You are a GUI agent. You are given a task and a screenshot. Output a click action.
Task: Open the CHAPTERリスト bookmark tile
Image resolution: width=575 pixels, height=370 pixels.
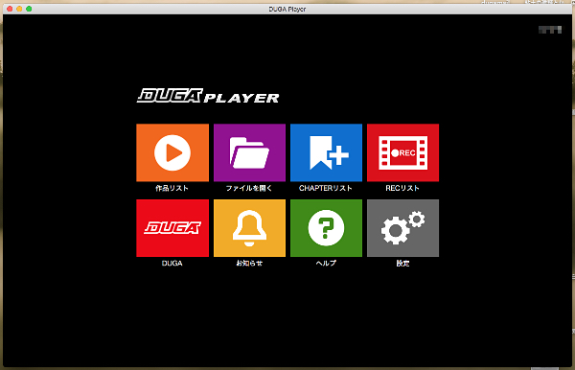[x=326, y=152]
